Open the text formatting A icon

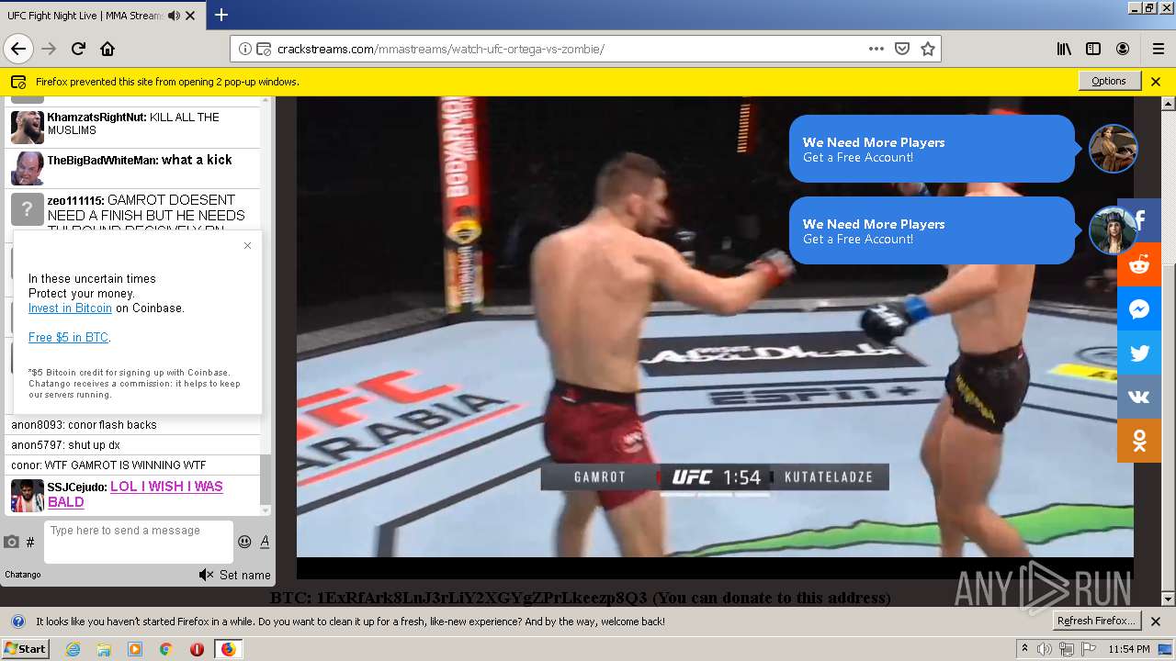tap(265, 542)
